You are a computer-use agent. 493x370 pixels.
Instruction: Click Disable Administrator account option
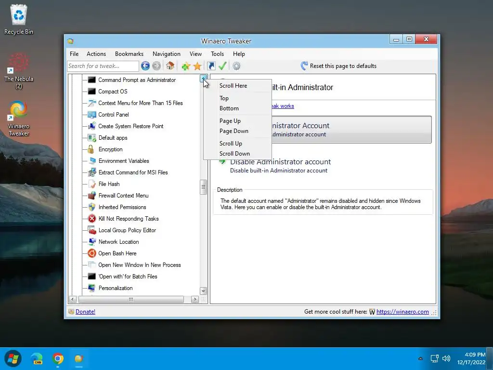pyautogui.click(x=324, y=166)
